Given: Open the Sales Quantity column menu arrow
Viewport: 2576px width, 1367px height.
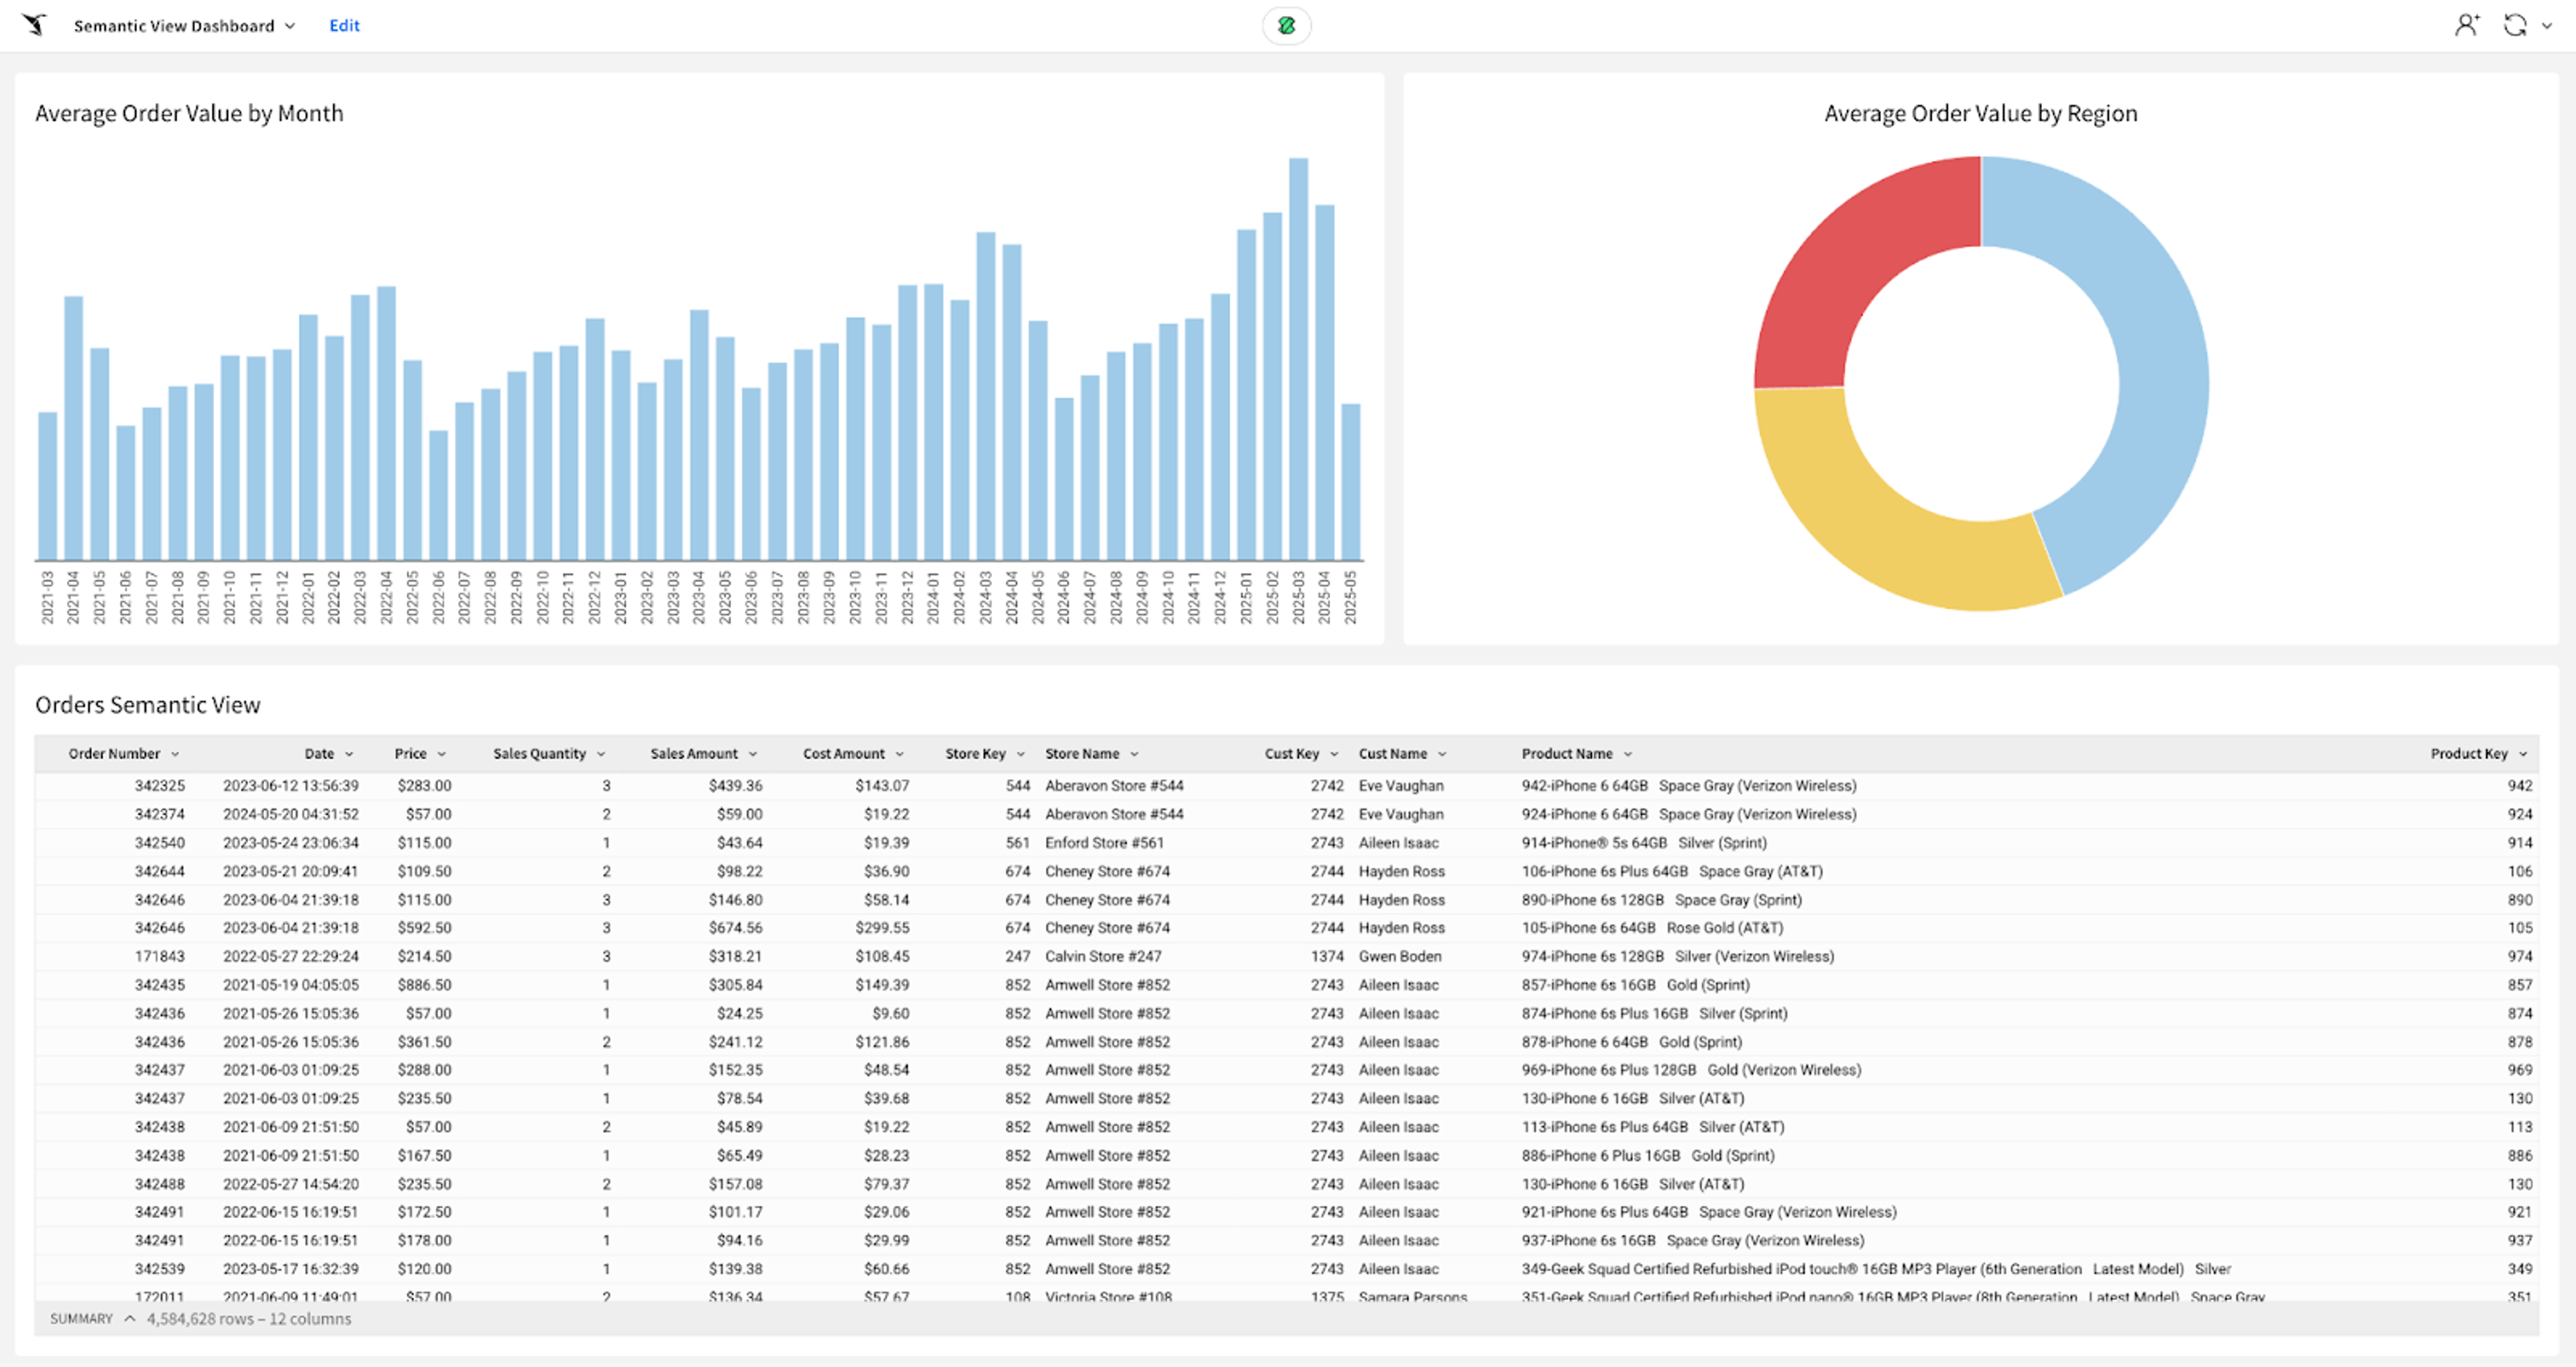Looking at the screenshot, I should 601,754.
